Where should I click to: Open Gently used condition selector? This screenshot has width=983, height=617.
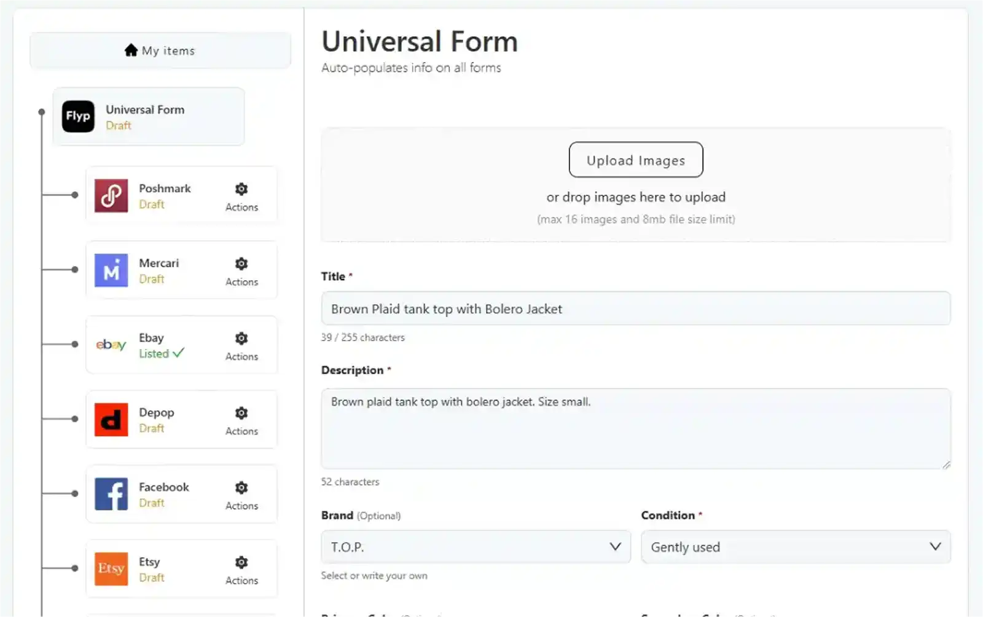pyautogui.click(x=796, y=546)
